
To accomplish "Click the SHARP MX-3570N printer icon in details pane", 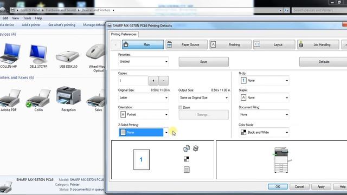I will tap(6, 187).
